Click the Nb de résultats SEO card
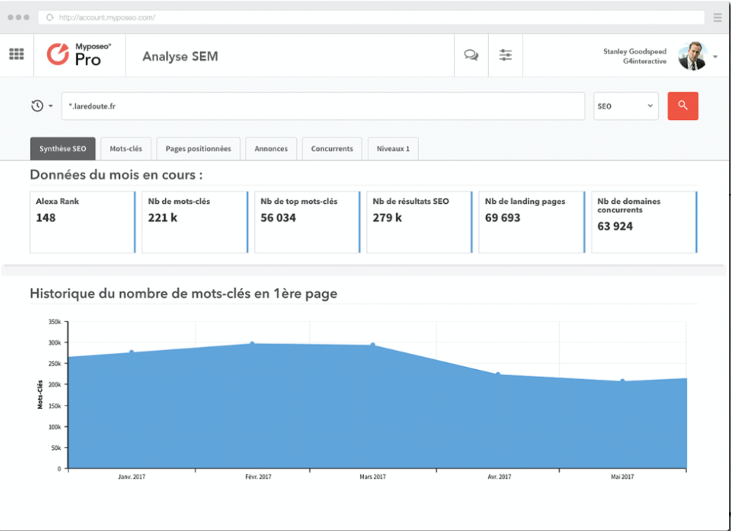This screenshot has width=731, height=531. [x=420, y=222]
